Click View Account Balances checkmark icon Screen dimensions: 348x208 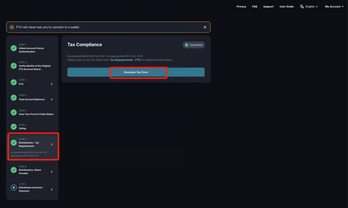click(14, 97)
